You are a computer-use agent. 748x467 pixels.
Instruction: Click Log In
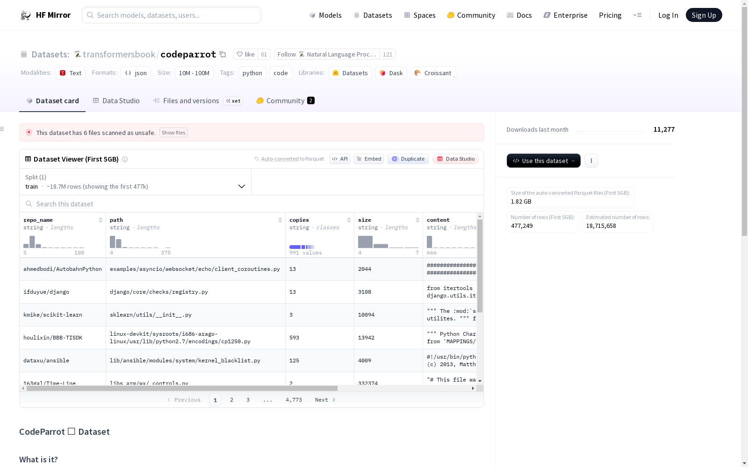click(x=668, y=15)
